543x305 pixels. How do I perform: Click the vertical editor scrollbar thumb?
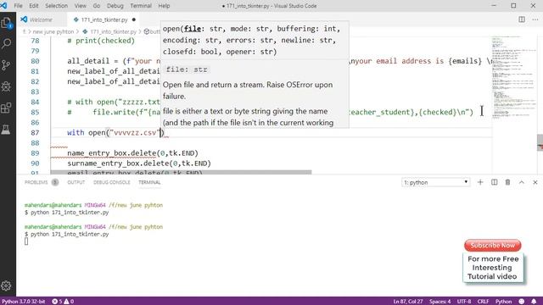point(540,142)
